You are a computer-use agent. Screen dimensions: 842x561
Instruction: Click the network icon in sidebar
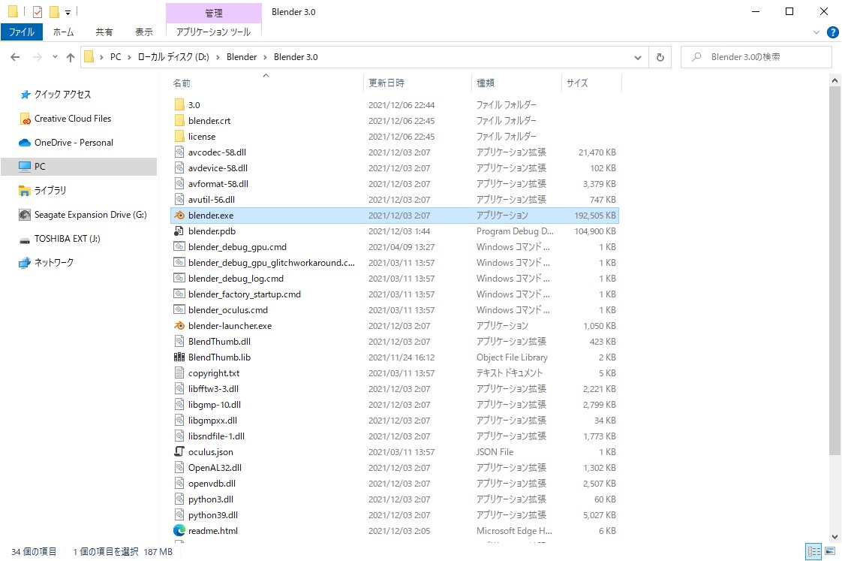[25, 263]
